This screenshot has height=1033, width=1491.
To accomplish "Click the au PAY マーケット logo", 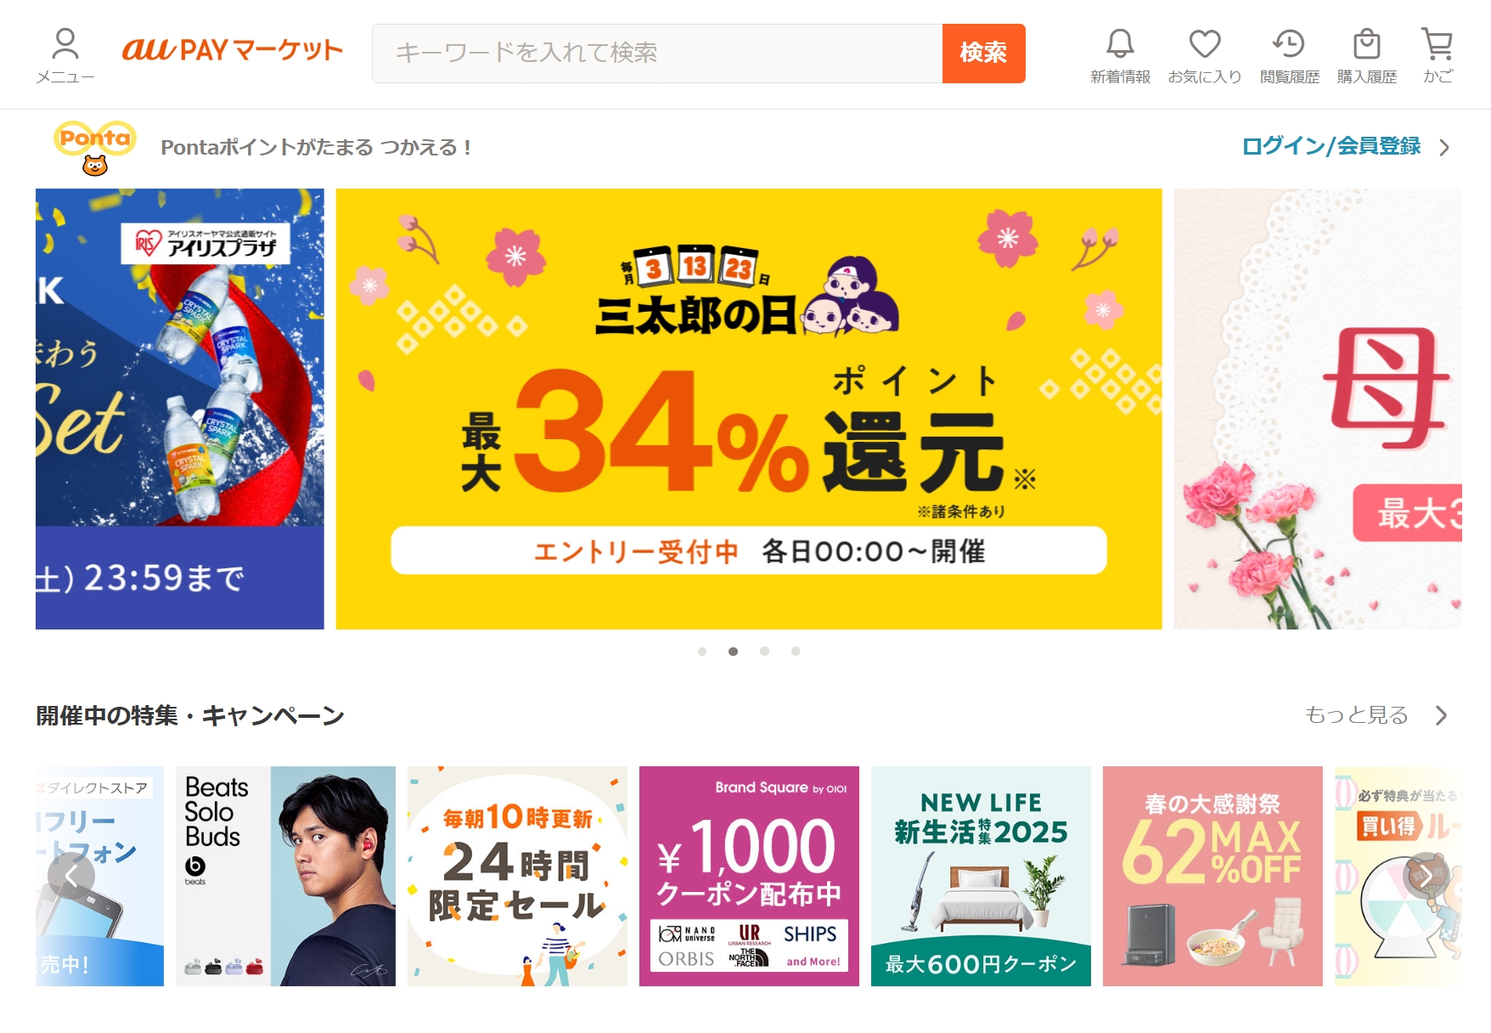I will [x=232, y=50].
